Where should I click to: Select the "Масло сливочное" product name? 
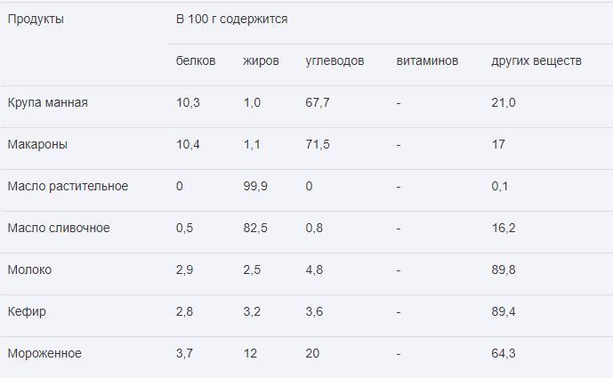pos(59,228)
